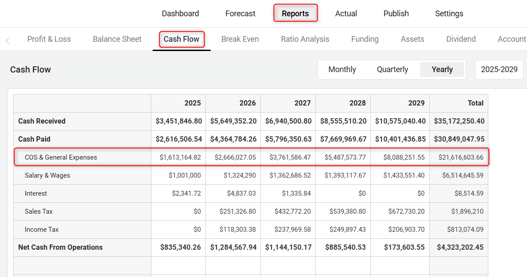Click the Publish menu item
Viewport: 527px width, 277px height.
click(x=396, y=14)
